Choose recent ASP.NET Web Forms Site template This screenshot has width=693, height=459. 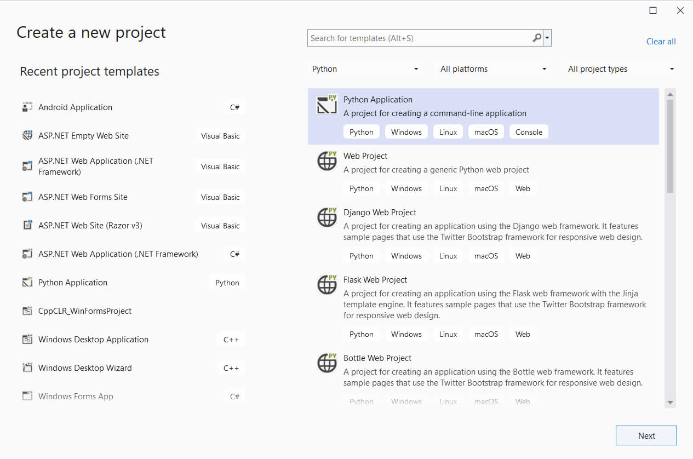pyautogui.click(x=83, y=197)
